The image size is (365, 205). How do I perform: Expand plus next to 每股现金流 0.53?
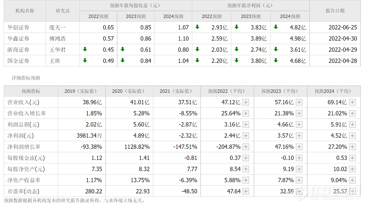[x=352, y=158]
